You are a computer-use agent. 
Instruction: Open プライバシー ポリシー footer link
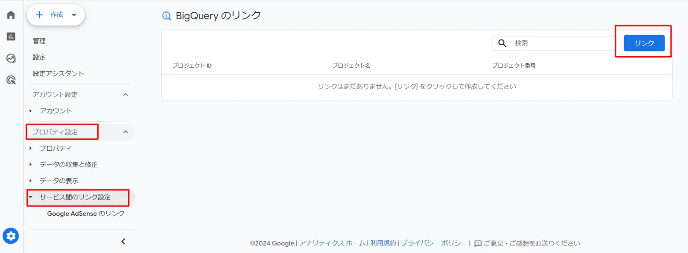434,243
